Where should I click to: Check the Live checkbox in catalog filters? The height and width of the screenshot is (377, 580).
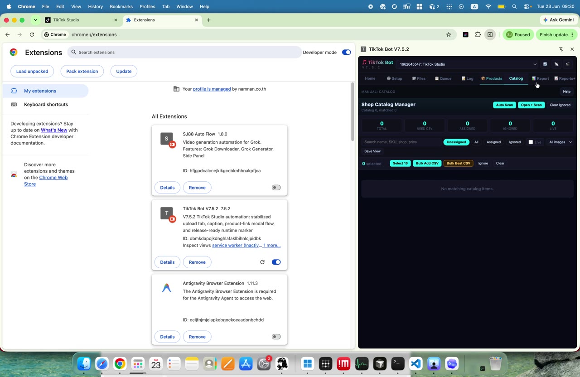tap(531, 142)
